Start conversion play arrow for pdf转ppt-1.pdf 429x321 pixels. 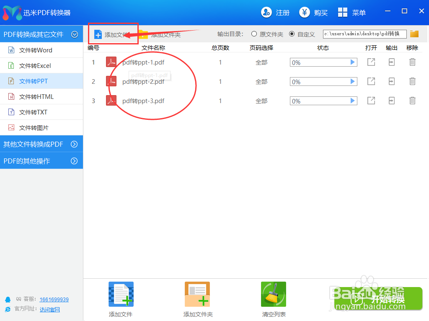pos(352,62)
